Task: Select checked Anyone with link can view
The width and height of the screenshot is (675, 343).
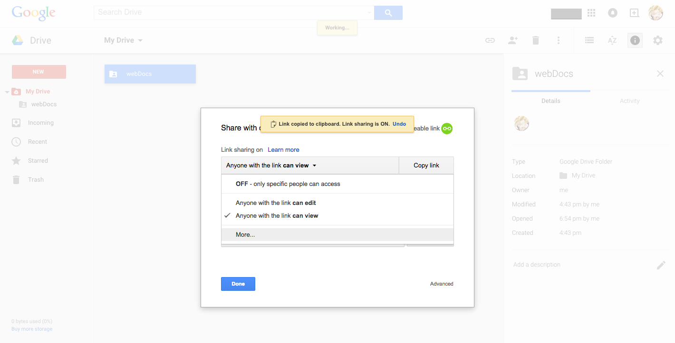Action: [x=277, y=216]
